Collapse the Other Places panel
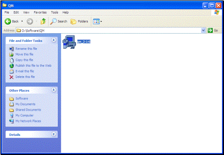This screenshot has width=224, height=155. pos(54,90)
